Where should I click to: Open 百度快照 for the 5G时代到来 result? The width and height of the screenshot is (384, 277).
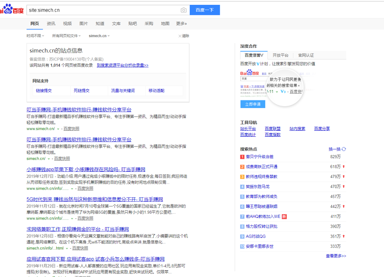coord(85,218)
